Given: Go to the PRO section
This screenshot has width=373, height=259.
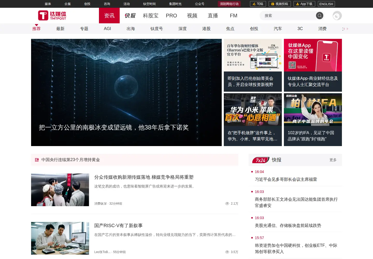Looking at the screenshot, I should (x=171, y=16).
